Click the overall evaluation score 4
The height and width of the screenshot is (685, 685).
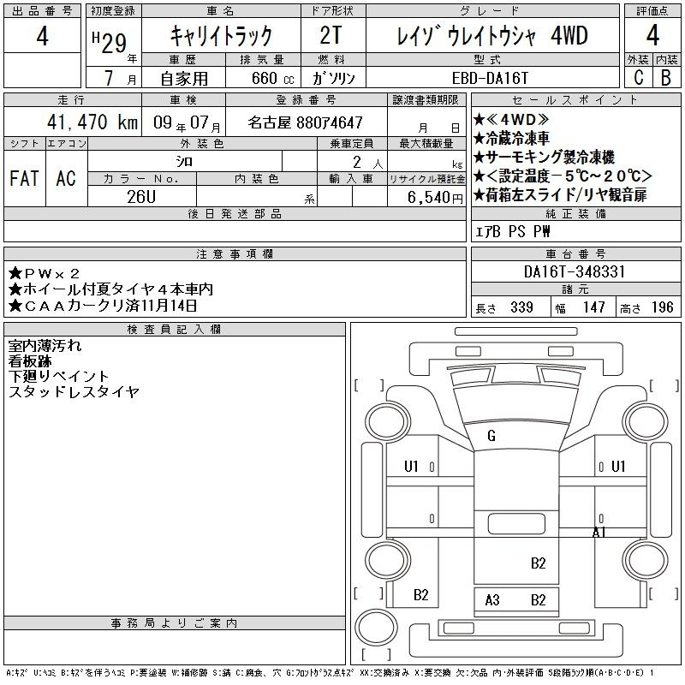point(652,36)
